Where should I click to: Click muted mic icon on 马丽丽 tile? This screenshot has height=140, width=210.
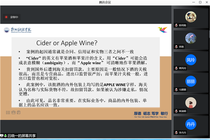176,90
